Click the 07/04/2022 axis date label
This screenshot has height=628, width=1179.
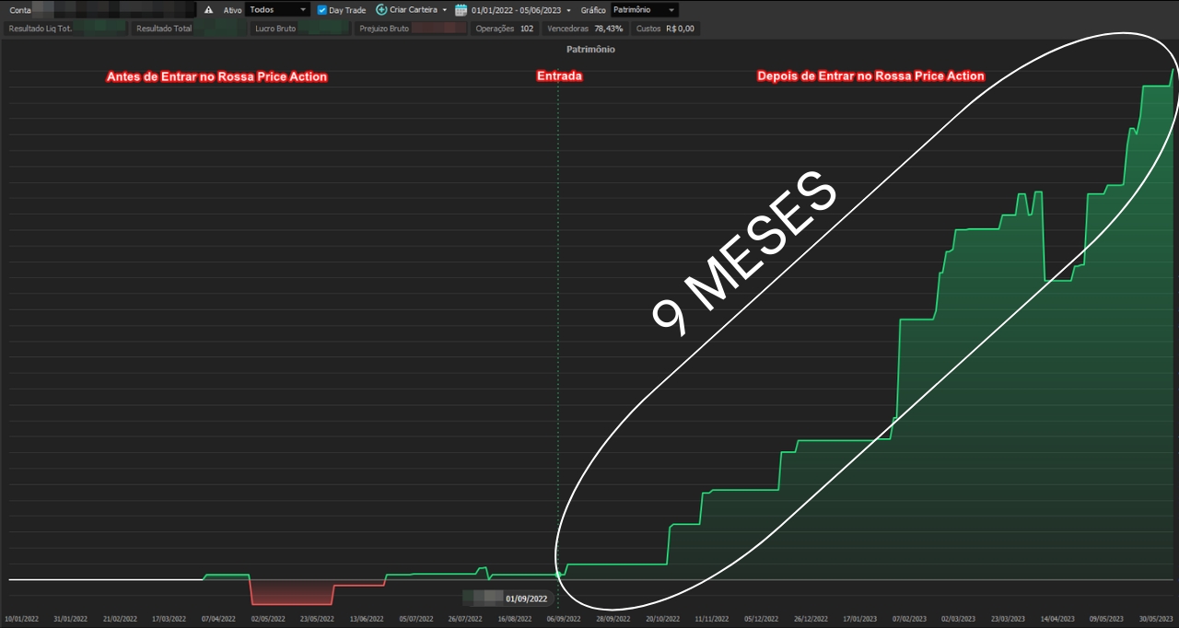pyautogui.click(x=218, y=619)
